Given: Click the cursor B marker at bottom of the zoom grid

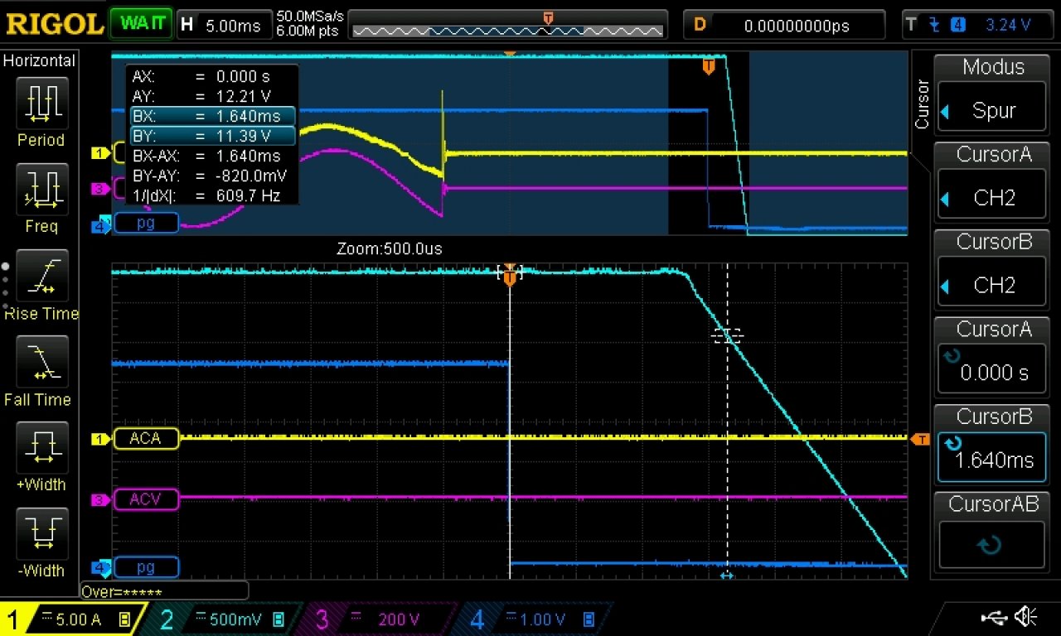Looking at the screenshot, I should pos(727,575).
